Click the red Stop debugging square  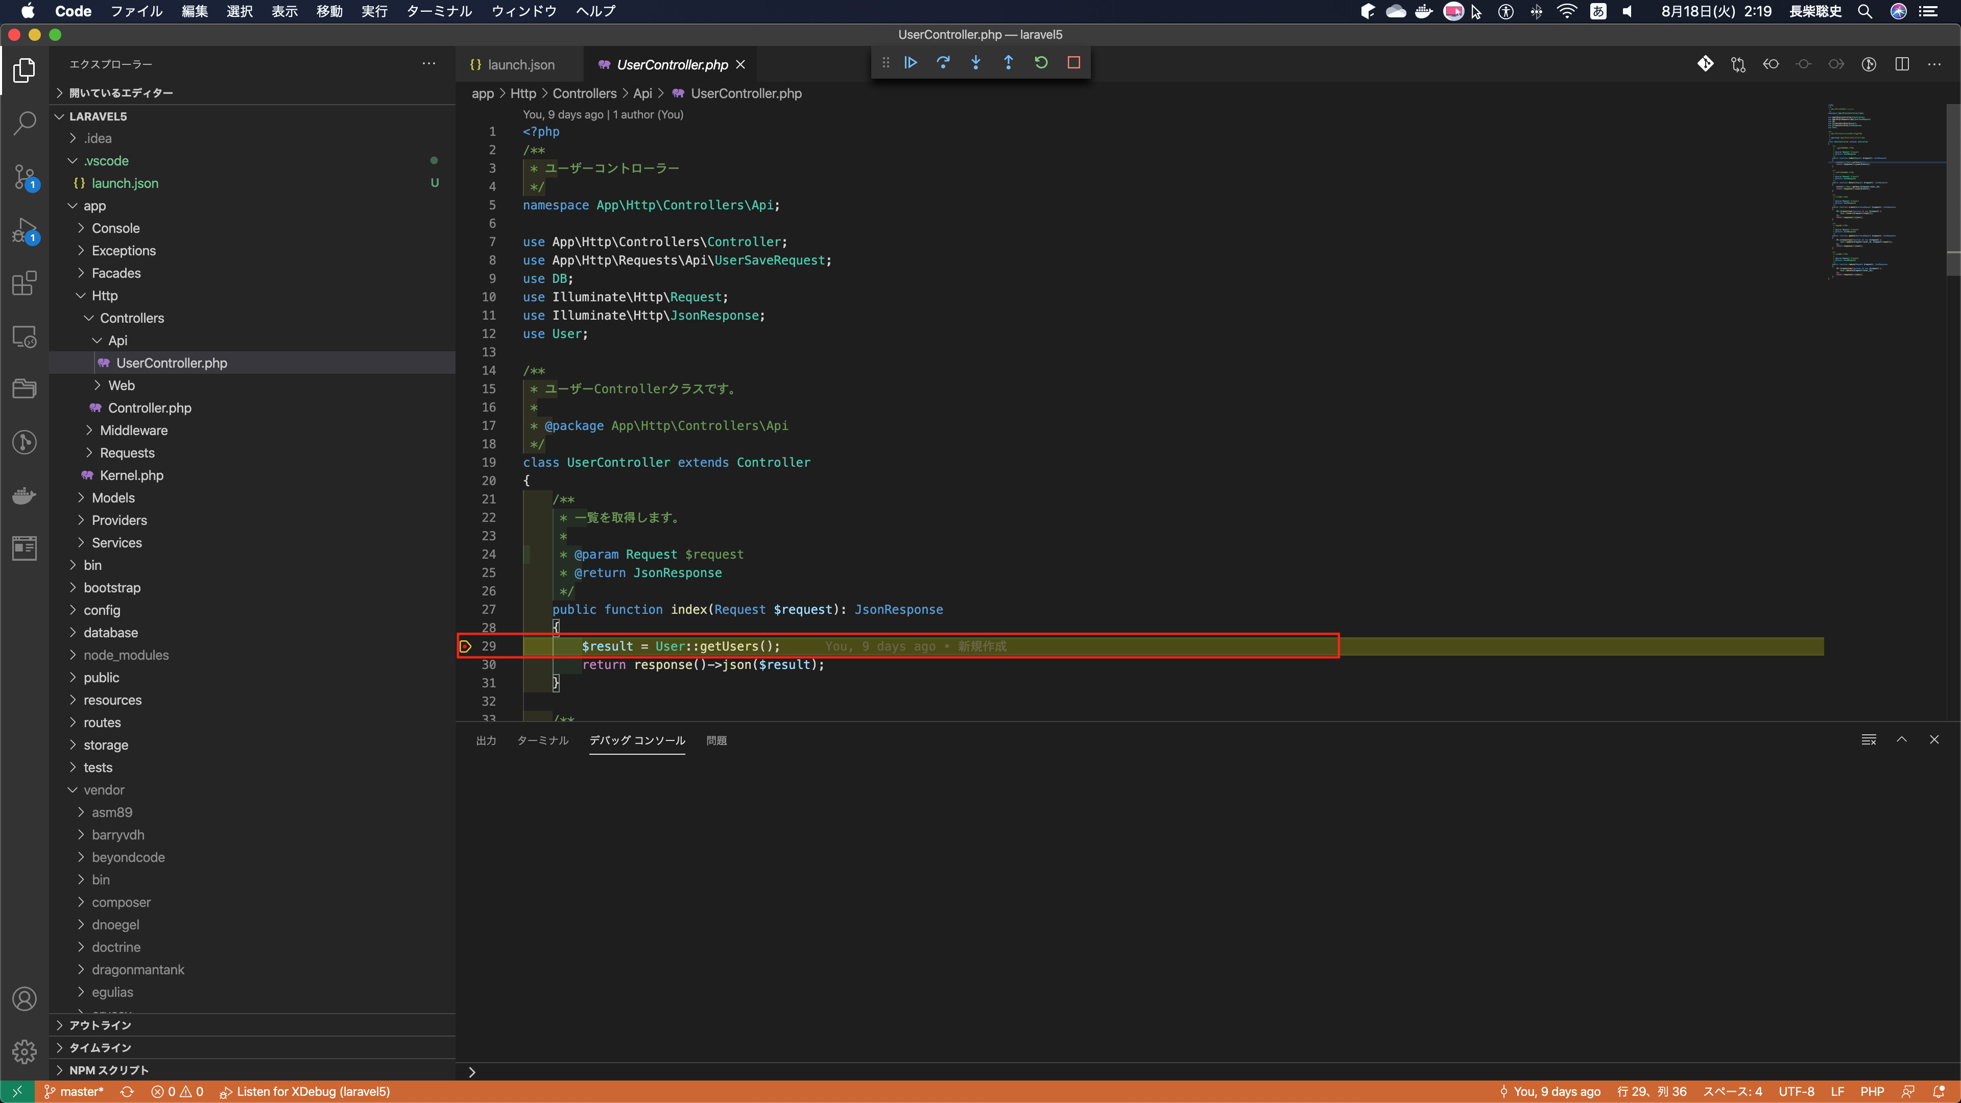(1073, 62)
